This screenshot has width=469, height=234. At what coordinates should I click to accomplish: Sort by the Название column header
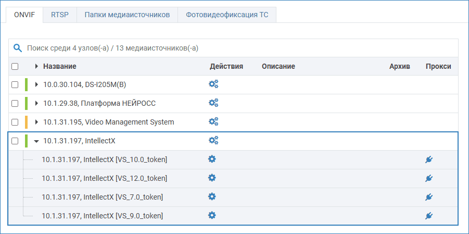click(60, 66)
